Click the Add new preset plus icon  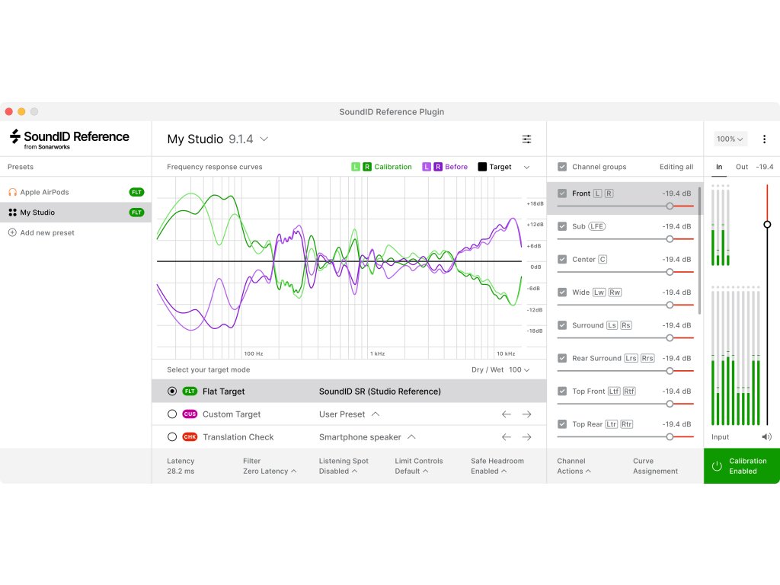pyautogui.click(x=12, y=233)
